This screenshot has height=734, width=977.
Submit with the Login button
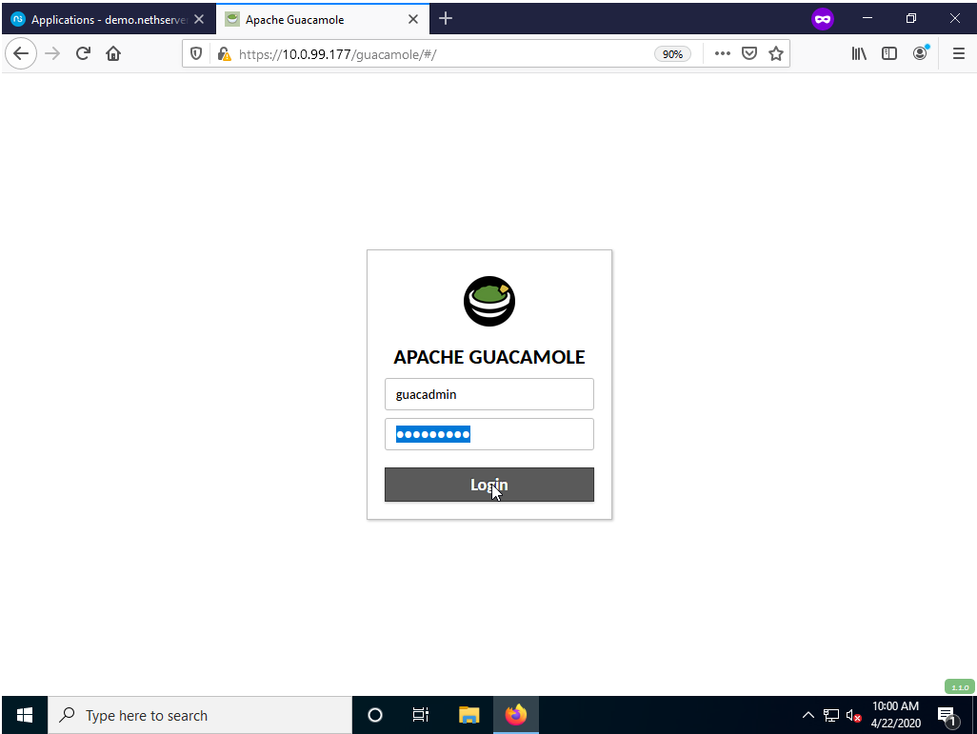pos(489,485)
